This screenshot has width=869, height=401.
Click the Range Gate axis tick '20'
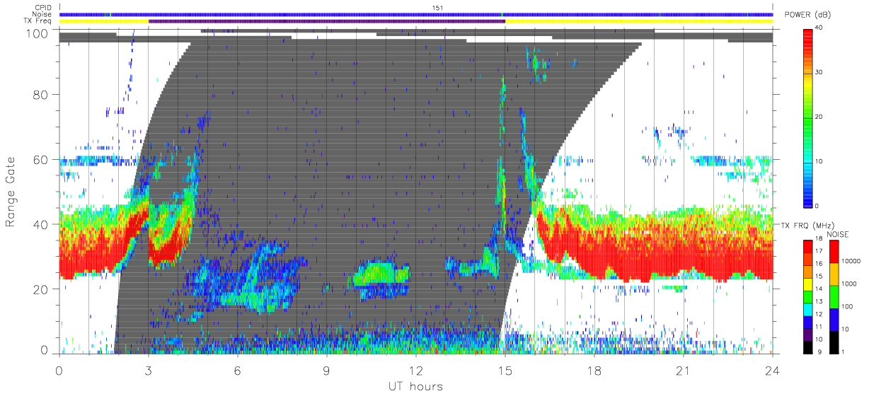tap(42, 289)
